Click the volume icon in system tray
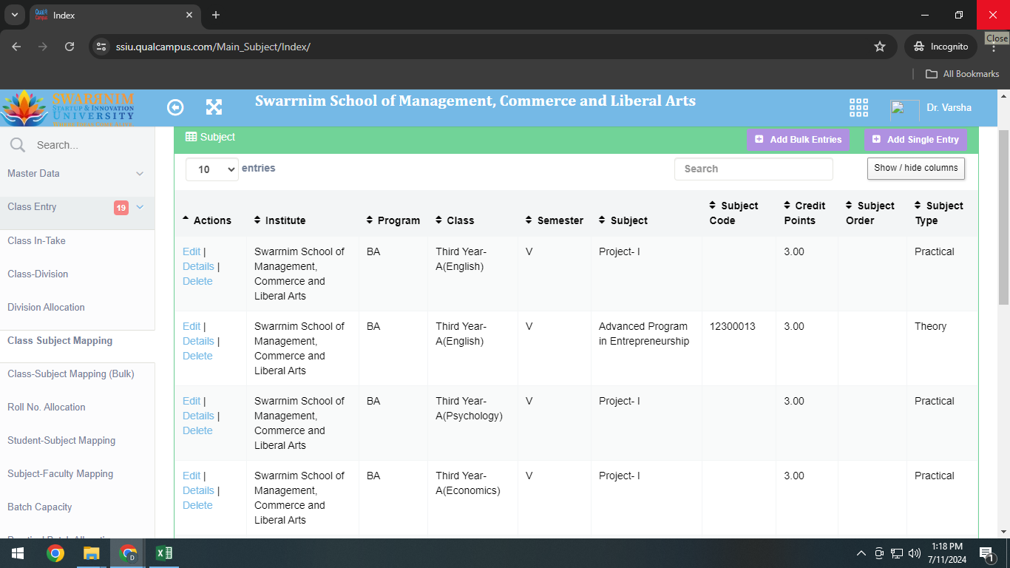This screenshot has width=1010, height=568. pos(915,553)
